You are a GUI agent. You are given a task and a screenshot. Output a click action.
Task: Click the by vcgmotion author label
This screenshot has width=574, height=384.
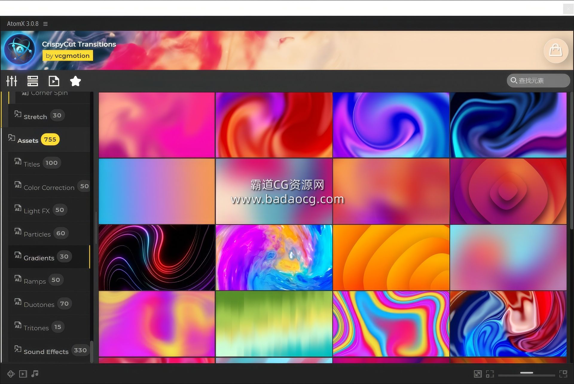68,56
